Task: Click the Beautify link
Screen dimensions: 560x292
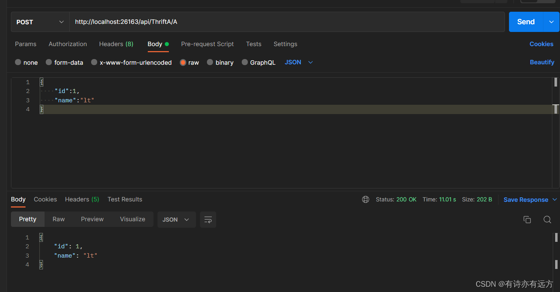Action: 542,62
